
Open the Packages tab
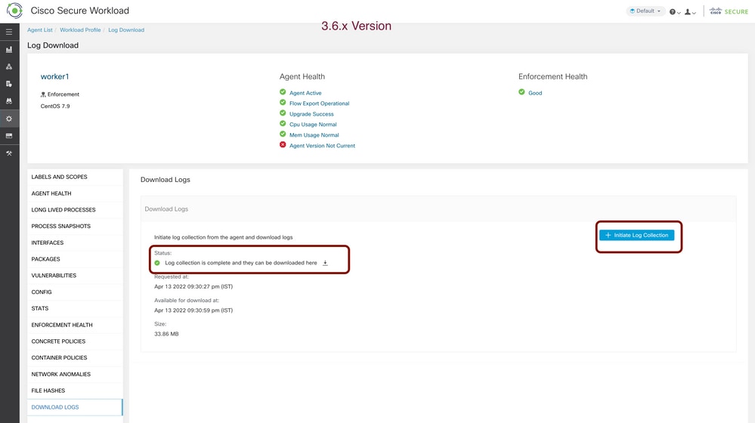coord(75,259)
